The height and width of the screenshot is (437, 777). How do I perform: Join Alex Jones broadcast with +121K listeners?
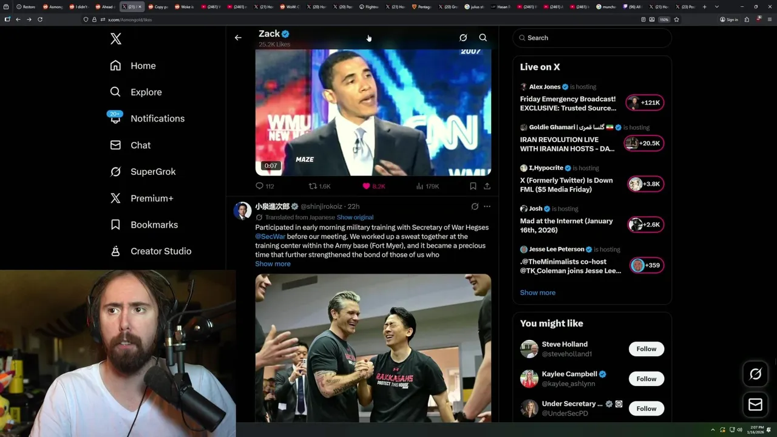coord(645,103)
